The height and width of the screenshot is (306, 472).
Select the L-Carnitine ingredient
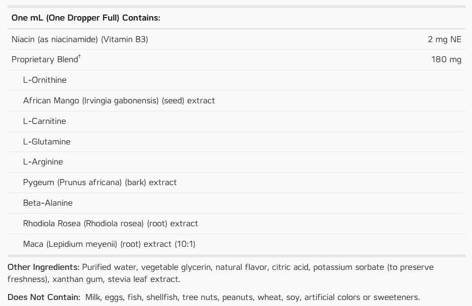(x=45, y=121)
